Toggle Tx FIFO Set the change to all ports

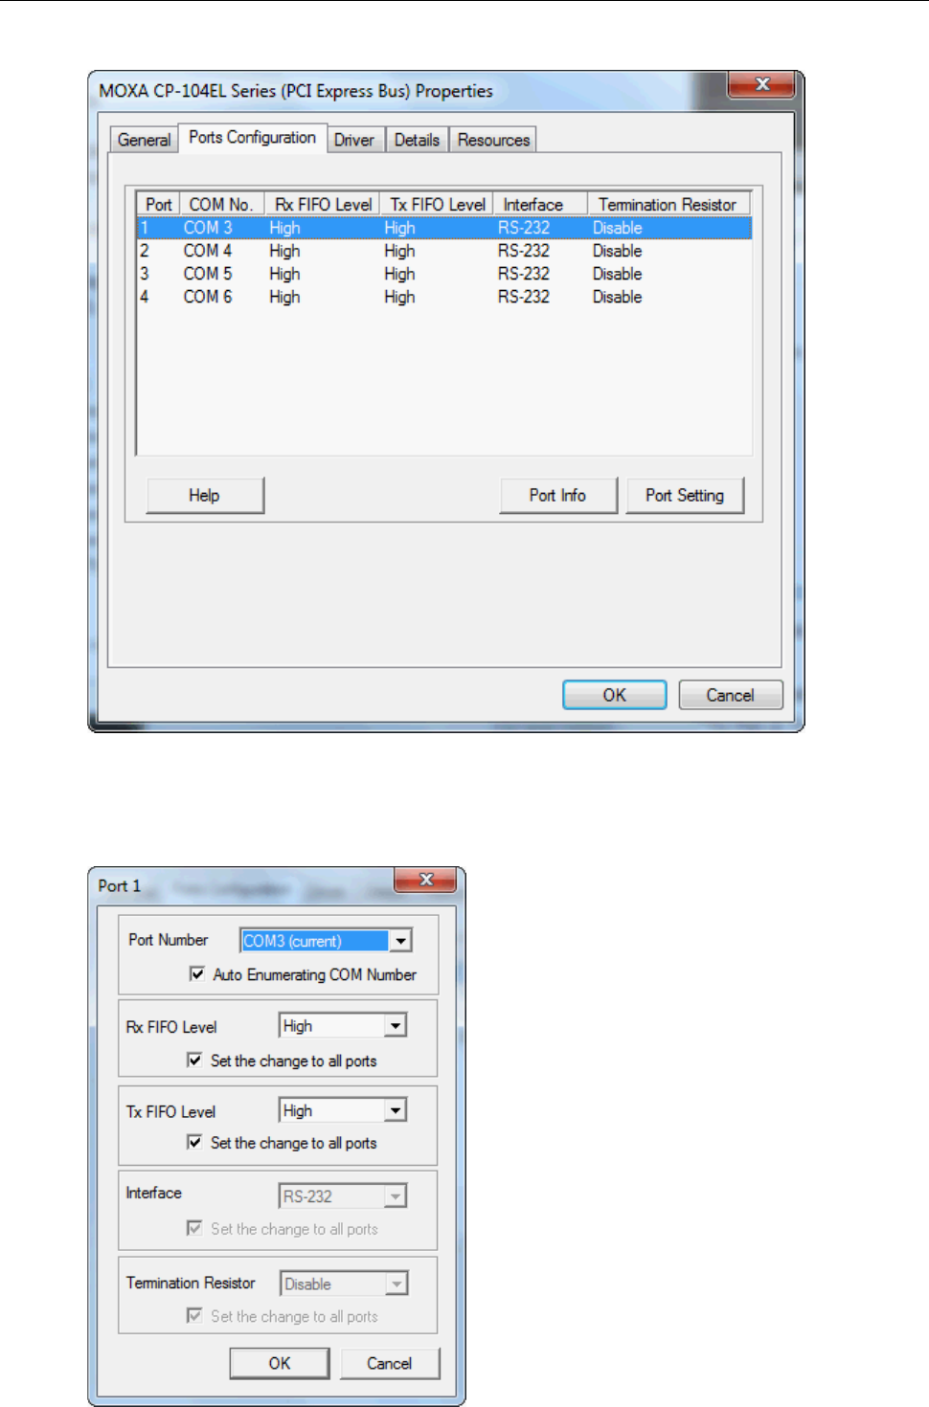(x=194, y=1143)
